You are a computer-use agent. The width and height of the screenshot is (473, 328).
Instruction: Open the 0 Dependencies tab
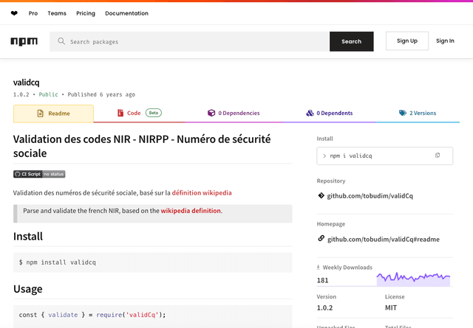point(234,114)
